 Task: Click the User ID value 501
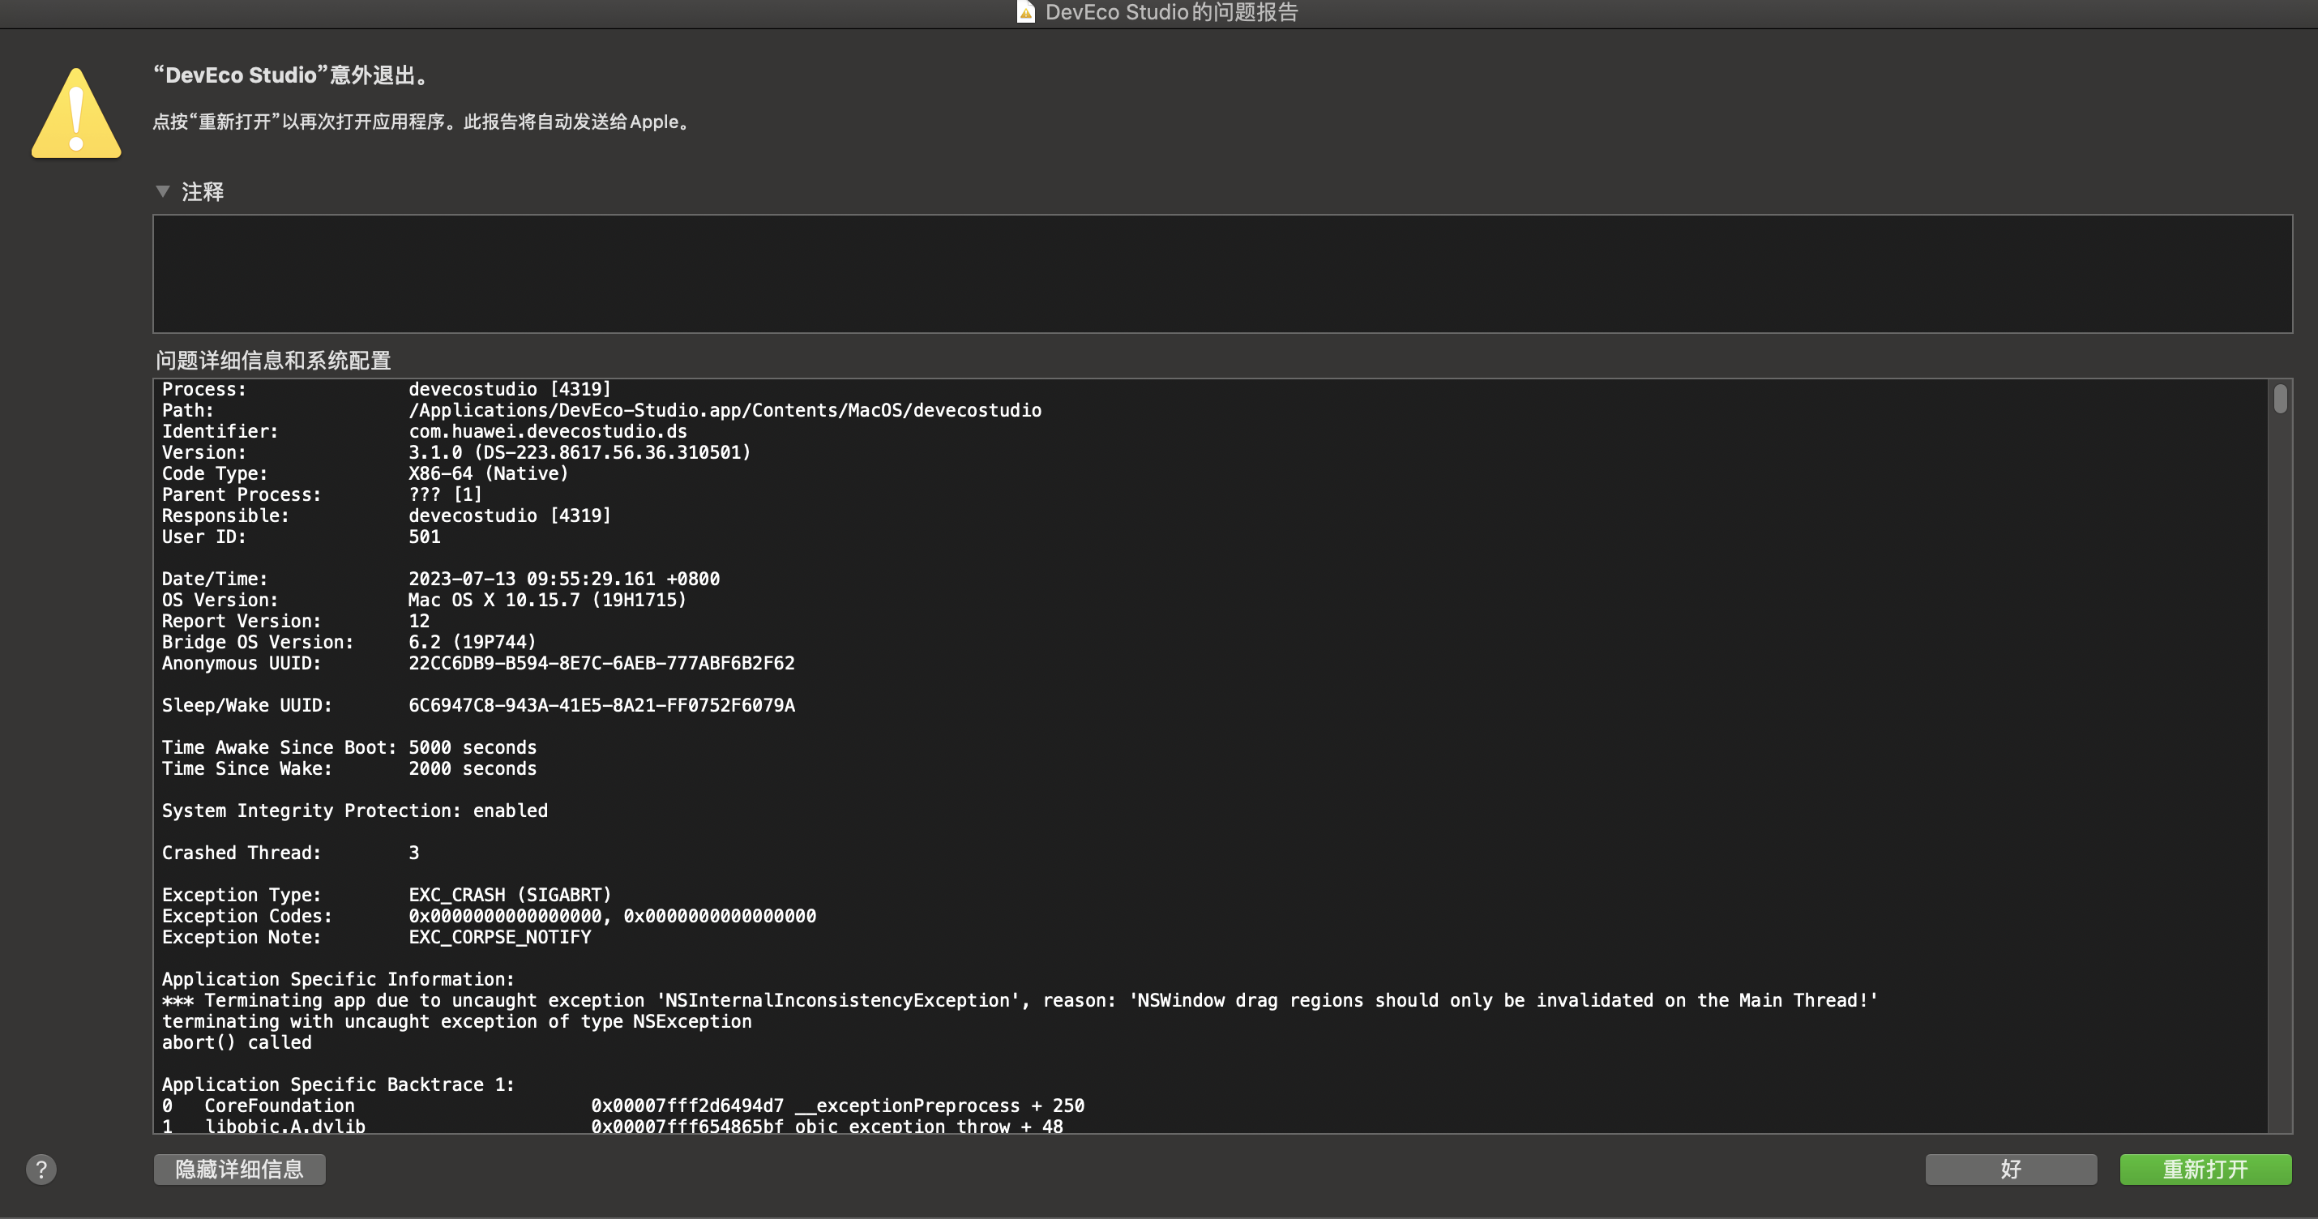tap(424, 537)
